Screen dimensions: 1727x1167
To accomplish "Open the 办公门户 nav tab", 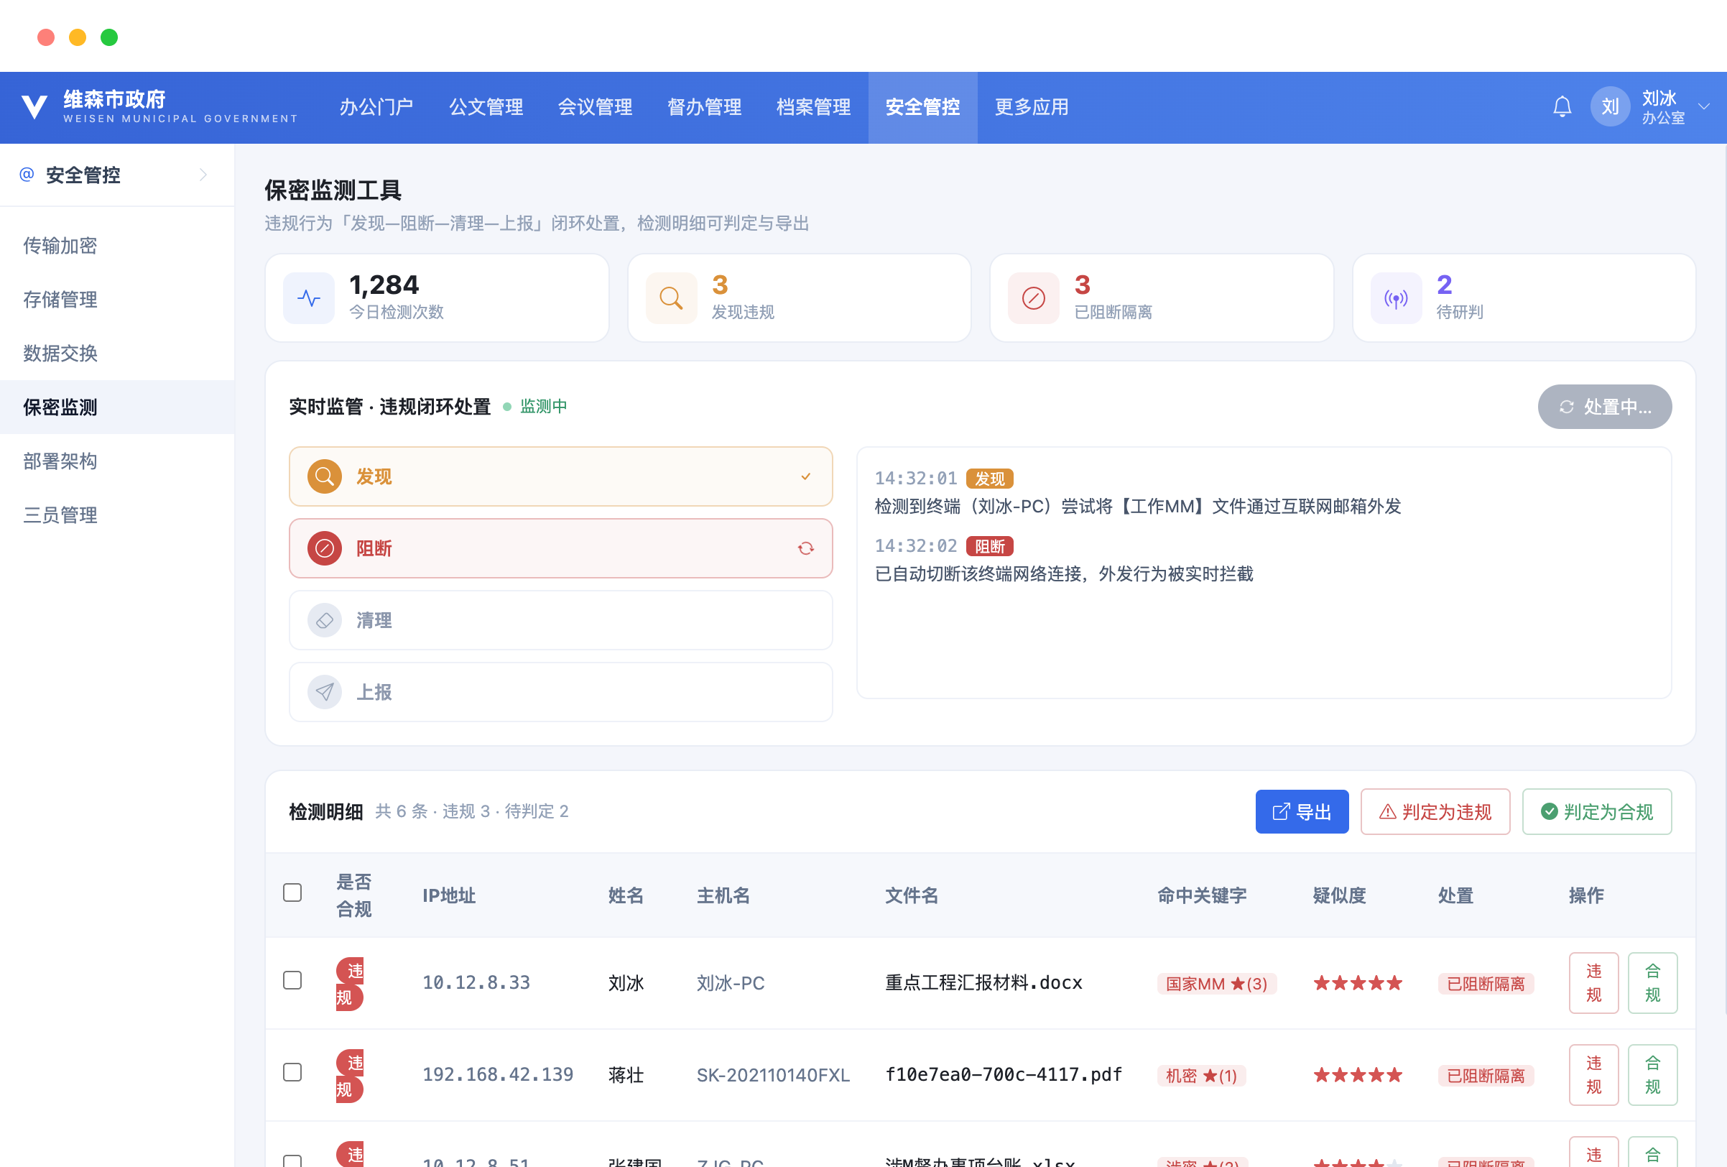I will tap(376, 107).
